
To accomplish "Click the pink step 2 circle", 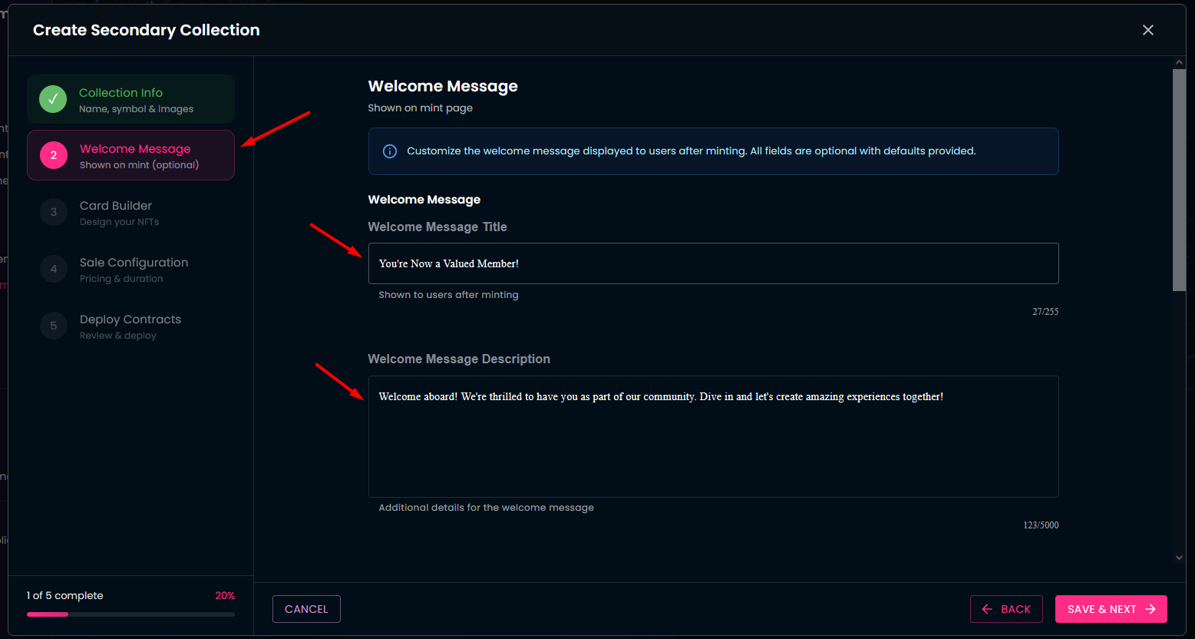I will pyautogui.click(x=53, y=155).
